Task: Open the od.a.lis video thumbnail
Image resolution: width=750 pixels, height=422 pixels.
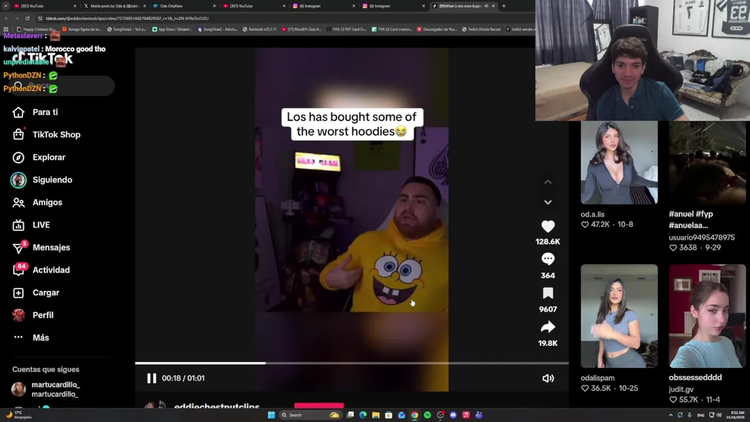Action: [619, 163]
